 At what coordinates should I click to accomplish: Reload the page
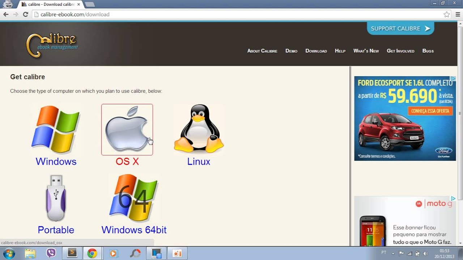pos(25,14)
